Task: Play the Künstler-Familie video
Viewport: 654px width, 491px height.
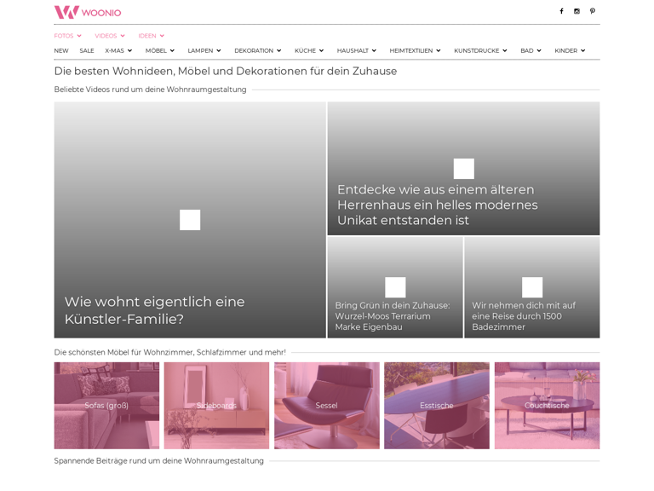Action: pyautogui.click(x=190, y=220)
